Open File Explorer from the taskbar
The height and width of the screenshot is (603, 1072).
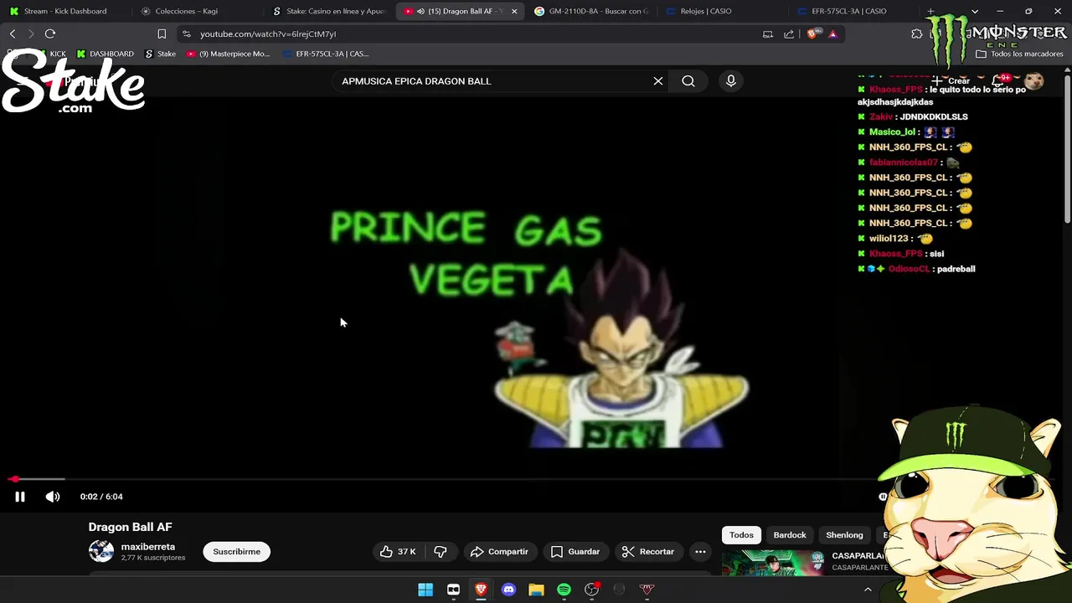(536, 590)
